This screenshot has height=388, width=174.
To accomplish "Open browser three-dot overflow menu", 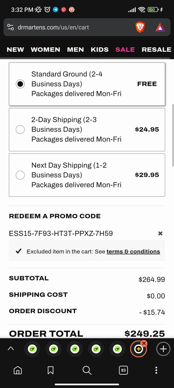I will tap(156, 370).
